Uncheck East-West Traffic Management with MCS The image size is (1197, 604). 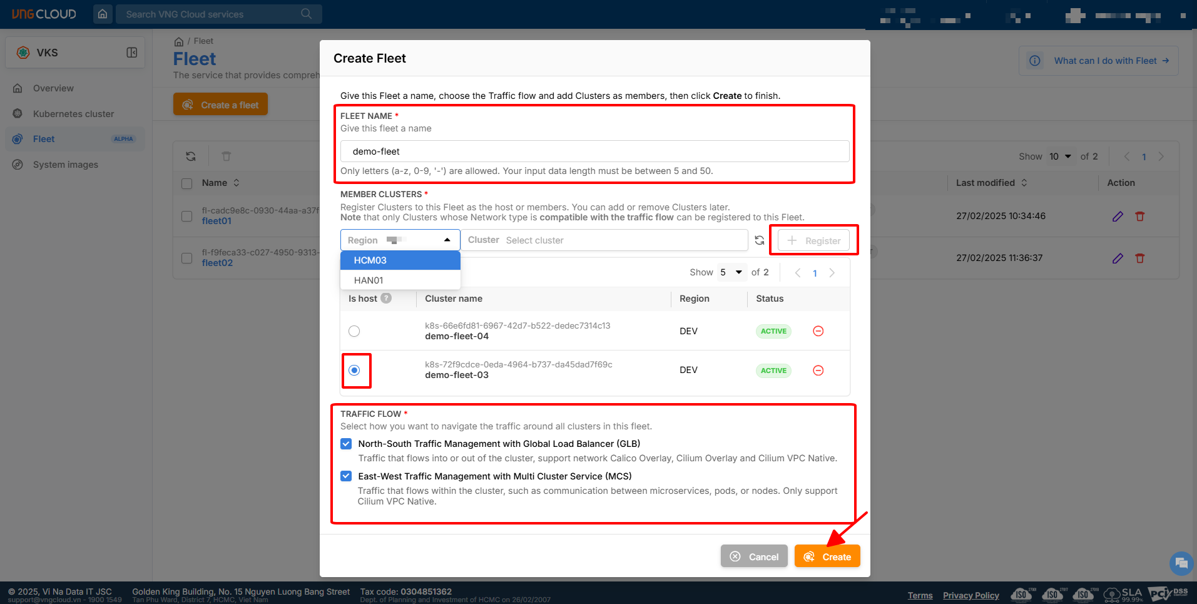pos(346,476)
